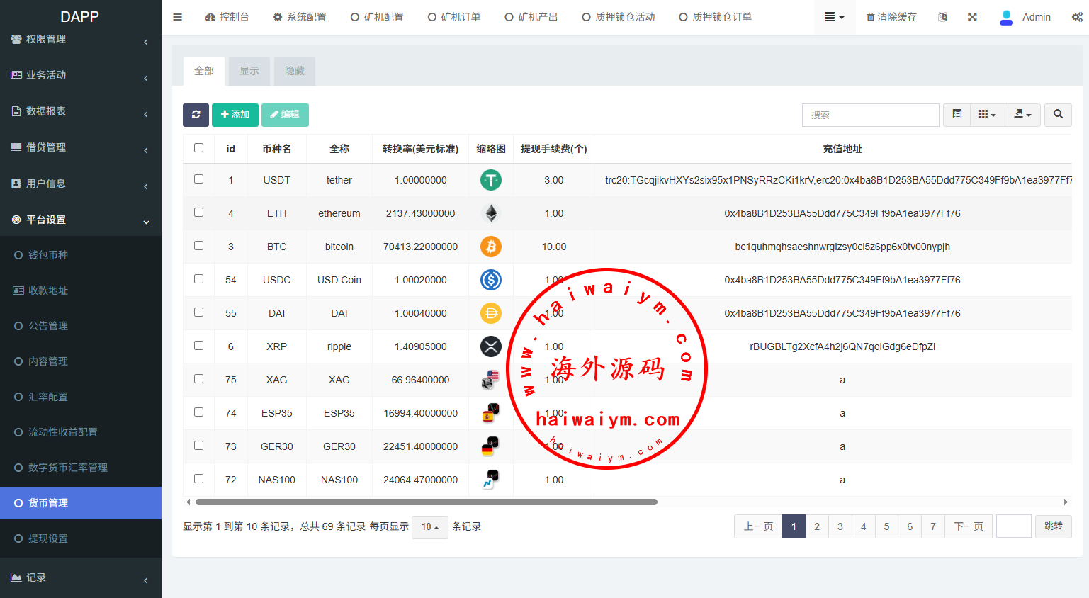
Task: Click the fullscreen expand icon in header
Action: point(972,17)
